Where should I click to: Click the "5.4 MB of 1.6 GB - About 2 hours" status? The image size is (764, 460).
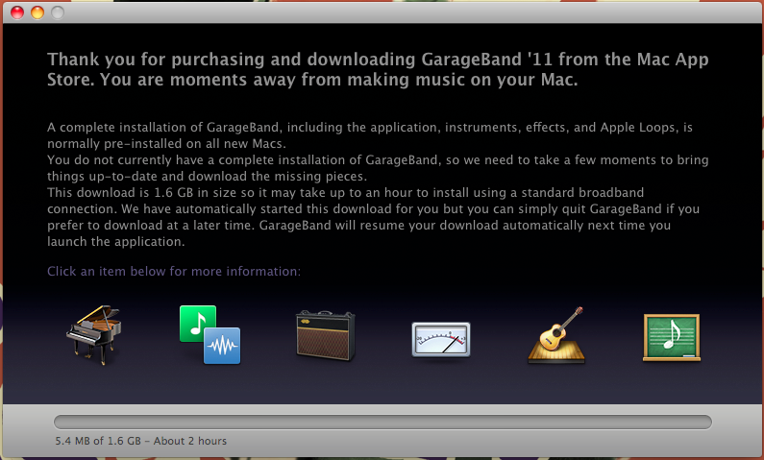tap(141, 441)
